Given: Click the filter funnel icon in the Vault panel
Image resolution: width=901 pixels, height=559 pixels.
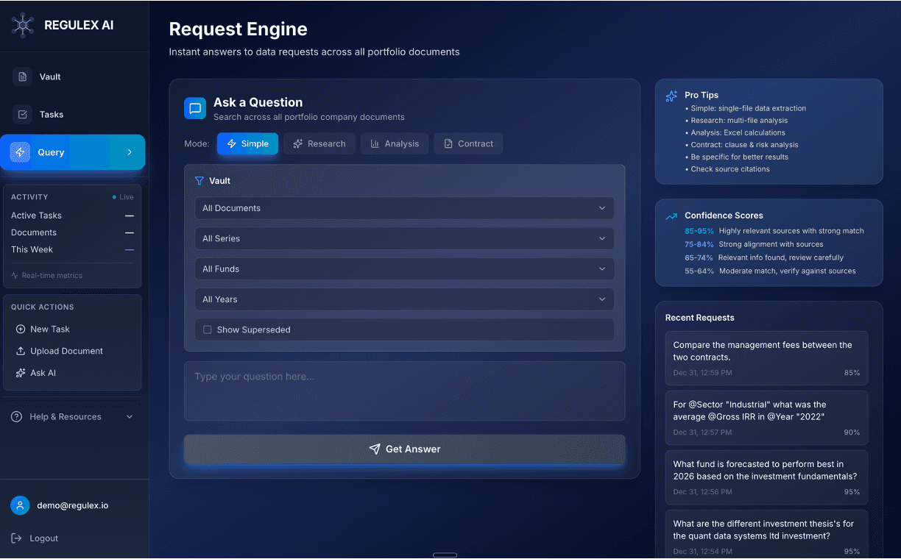Looking at the screenshot, I should tap(199, 180).
